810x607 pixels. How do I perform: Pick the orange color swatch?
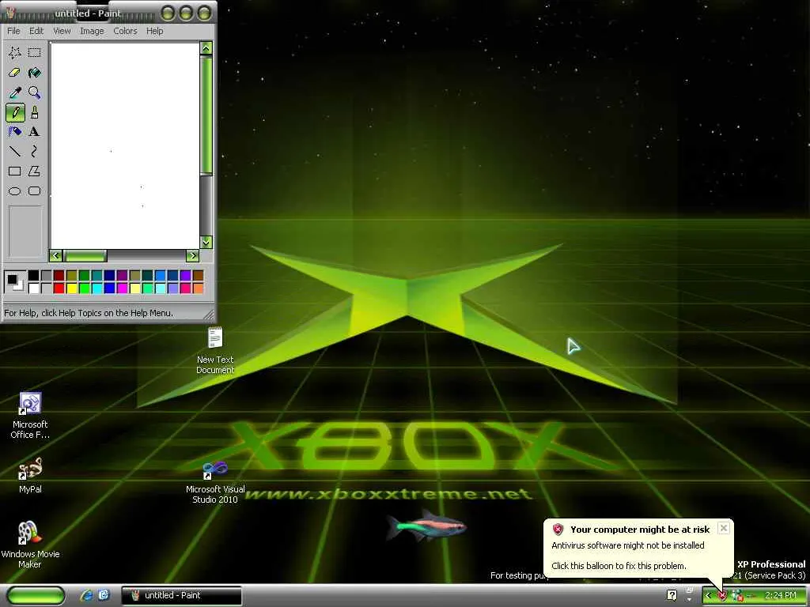[199, 288]
